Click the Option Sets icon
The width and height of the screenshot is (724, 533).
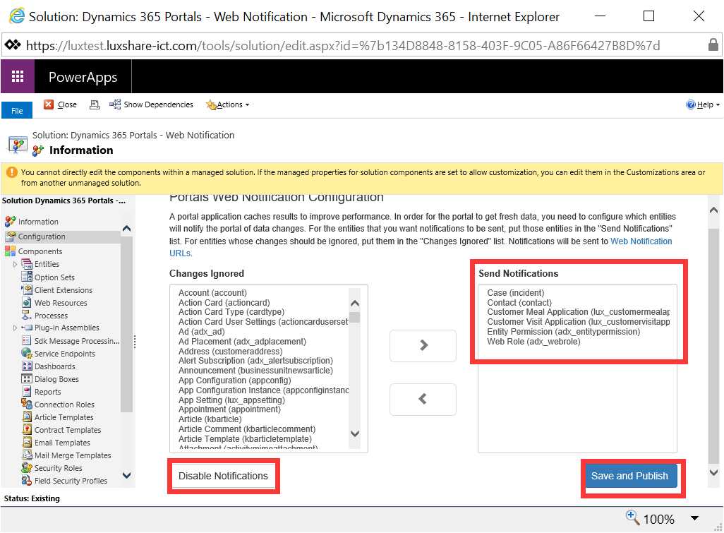point(27,277)
